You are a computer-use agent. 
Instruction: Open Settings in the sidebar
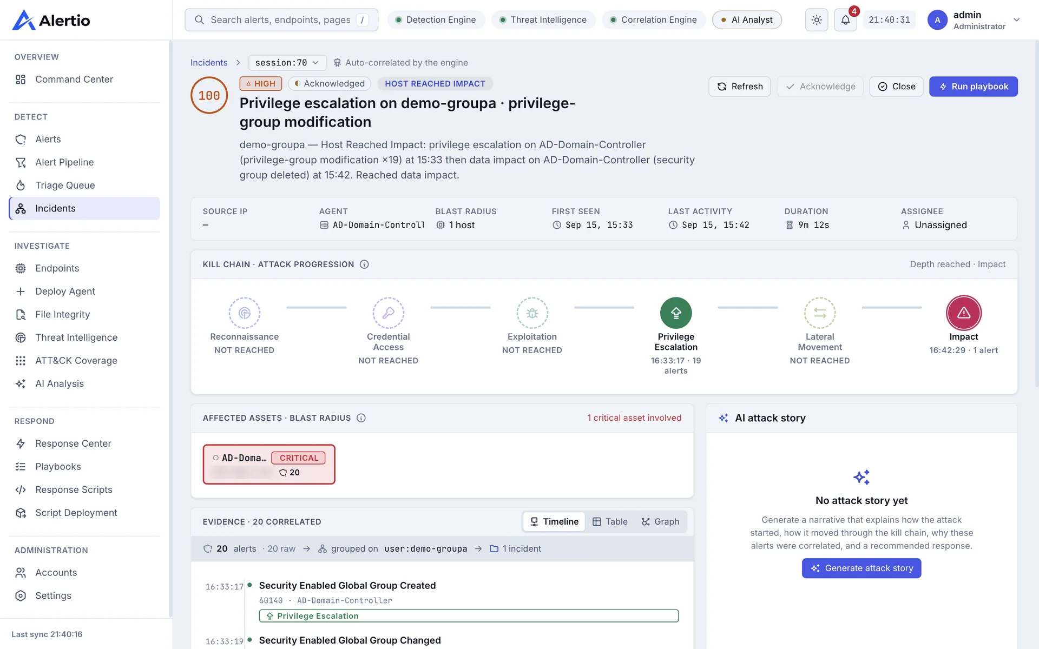[84, 596]
